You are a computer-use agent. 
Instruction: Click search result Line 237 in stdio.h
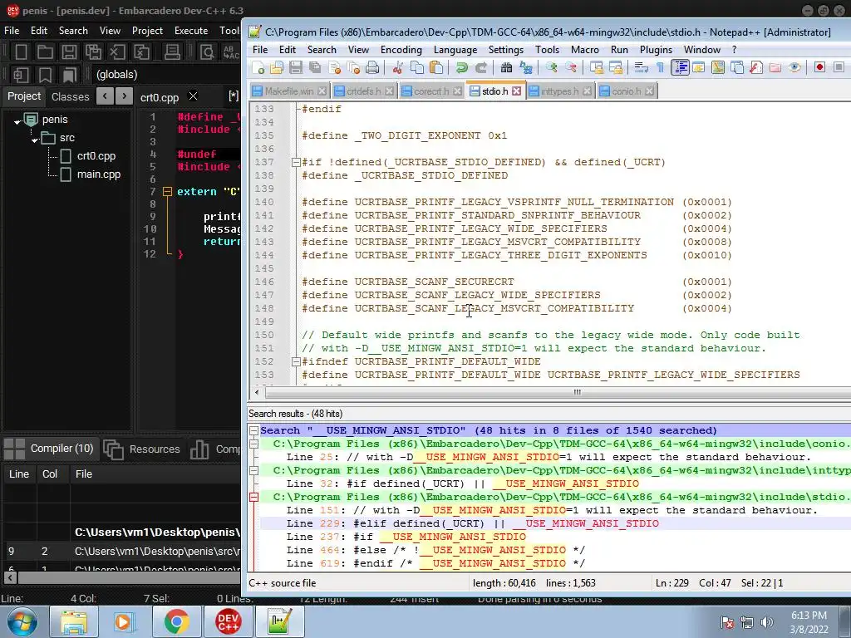pos(406,537)
